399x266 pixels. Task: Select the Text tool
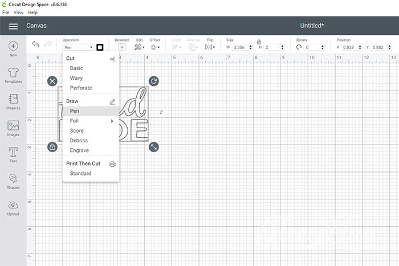pyautogui.click(x=13, y=155)
